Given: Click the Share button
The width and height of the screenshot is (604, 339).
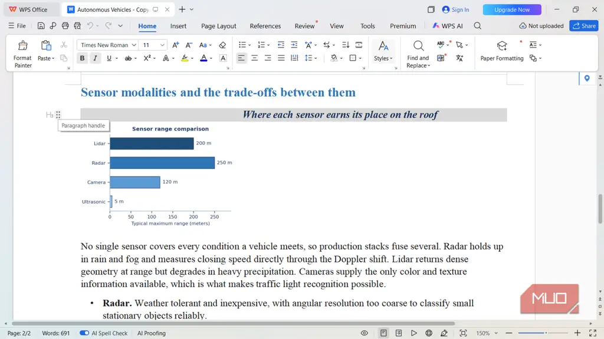Looking at the screenshot, I should (x=584, y=26).
